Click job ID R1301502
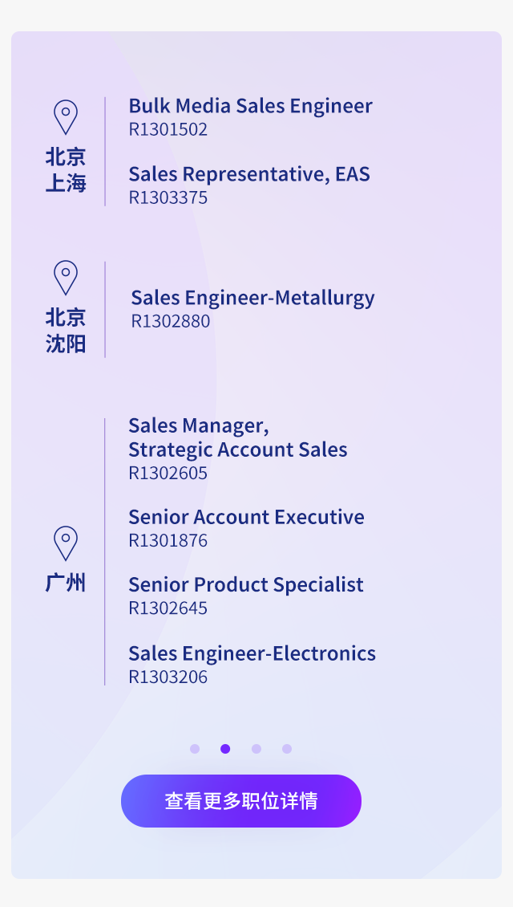Viewport: 513px width, 907px height. (168, 129)
